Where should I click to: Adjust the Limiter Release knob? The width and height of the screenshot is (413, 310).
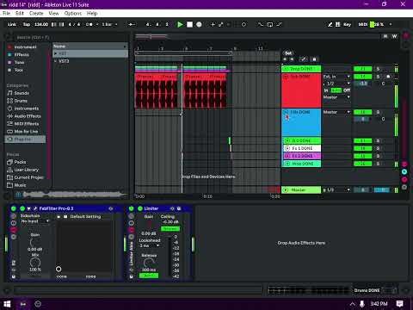click(149, 263)
